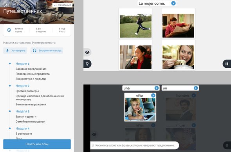This screenshot has height=152, width=231.
Task: Toggle the eye icon beside photo grid
Action: 87,52
